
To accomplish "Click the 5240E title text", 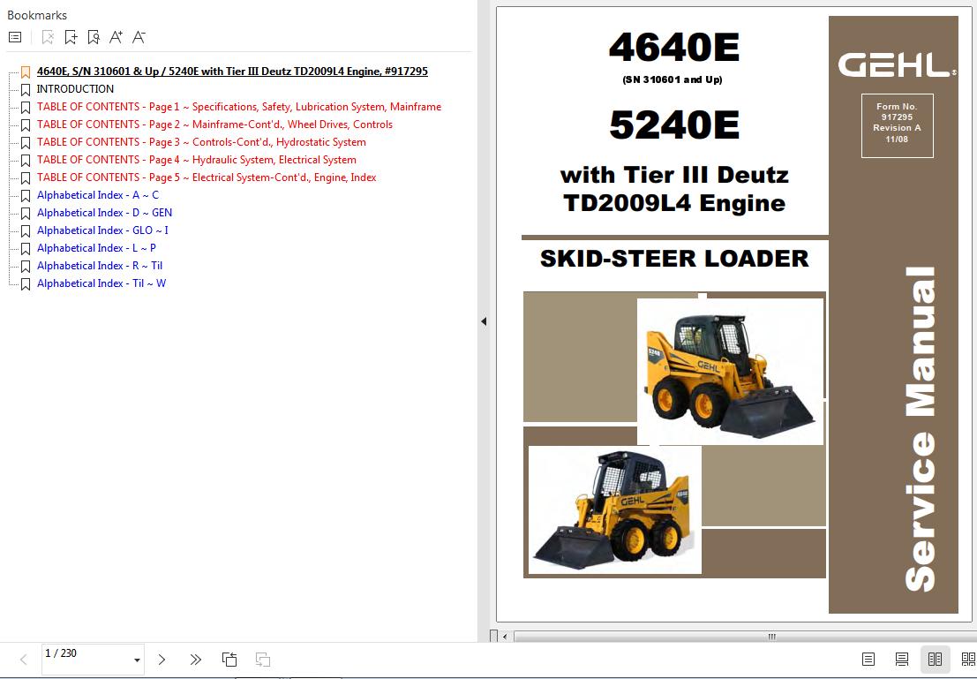I will pos(674,124).
